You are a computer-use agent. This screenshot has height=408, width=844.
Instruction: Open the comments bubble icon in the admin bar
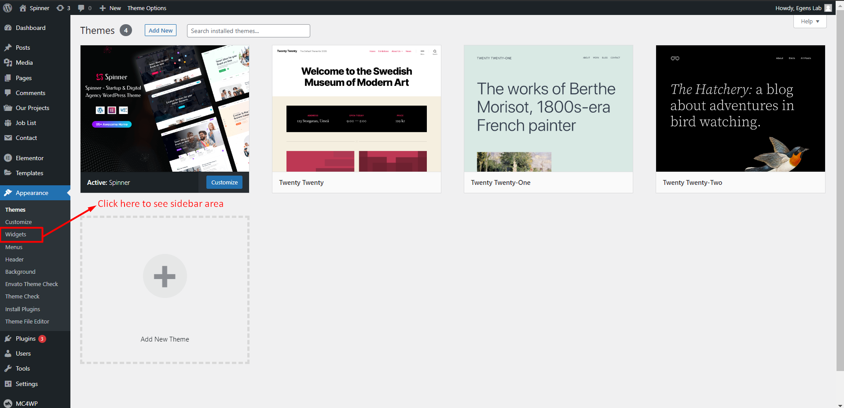click(x=81, y=8)
